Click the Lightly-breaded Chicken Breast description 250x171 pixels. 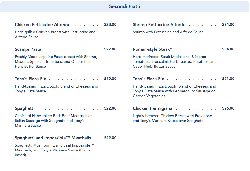point(172,118)
